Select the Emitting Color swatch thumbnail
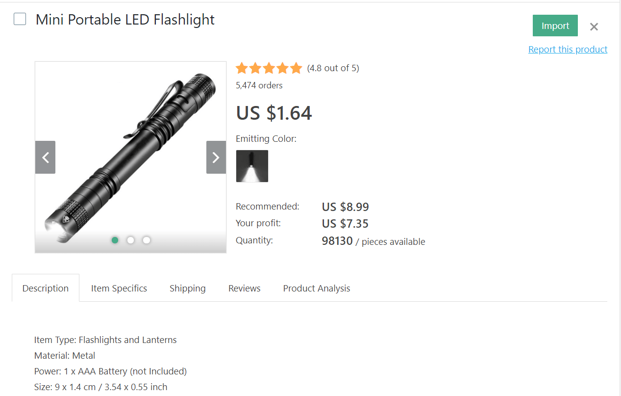The width and height of the screenshot is (621, 396). click(x=252, y=166)
